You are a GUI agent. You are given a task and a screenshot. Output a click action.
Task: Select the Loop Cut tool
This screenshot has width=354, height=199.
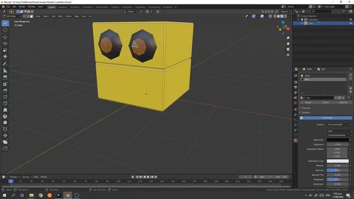[5, 97]
